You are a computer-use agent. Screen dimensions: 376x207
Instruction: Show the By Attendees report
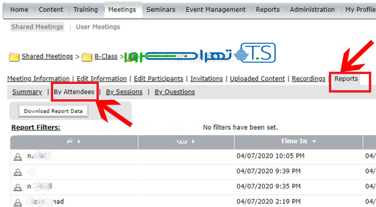click(x=74, y=92)
